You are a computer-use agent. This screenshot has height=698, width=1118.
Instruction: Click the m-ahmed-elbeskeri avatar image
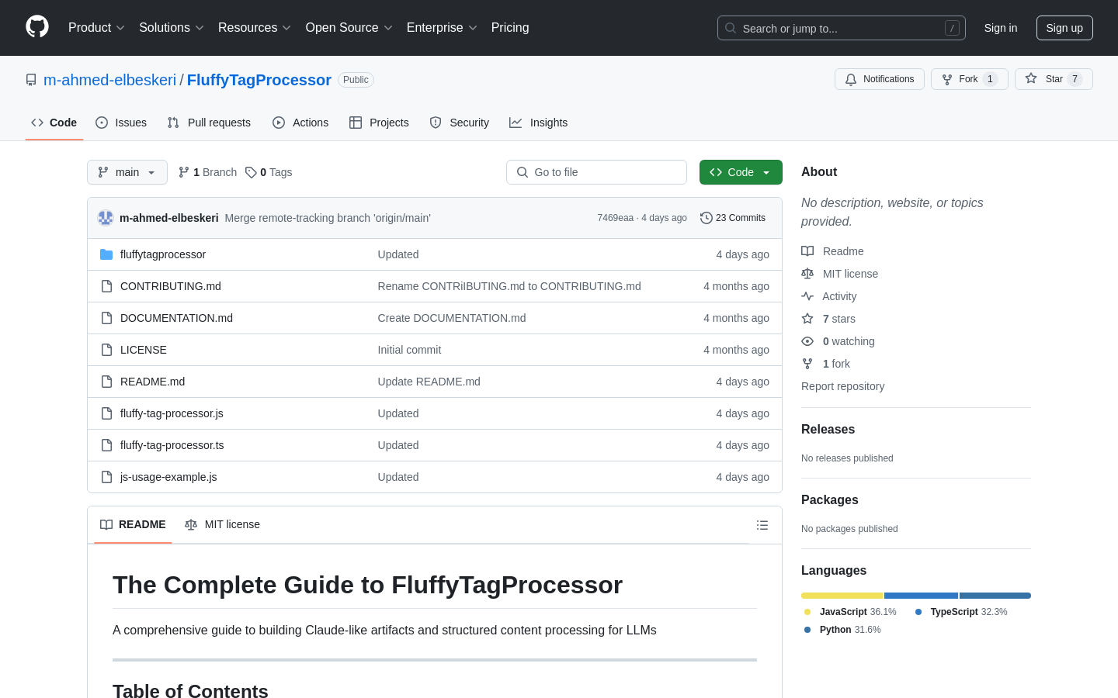106,218
